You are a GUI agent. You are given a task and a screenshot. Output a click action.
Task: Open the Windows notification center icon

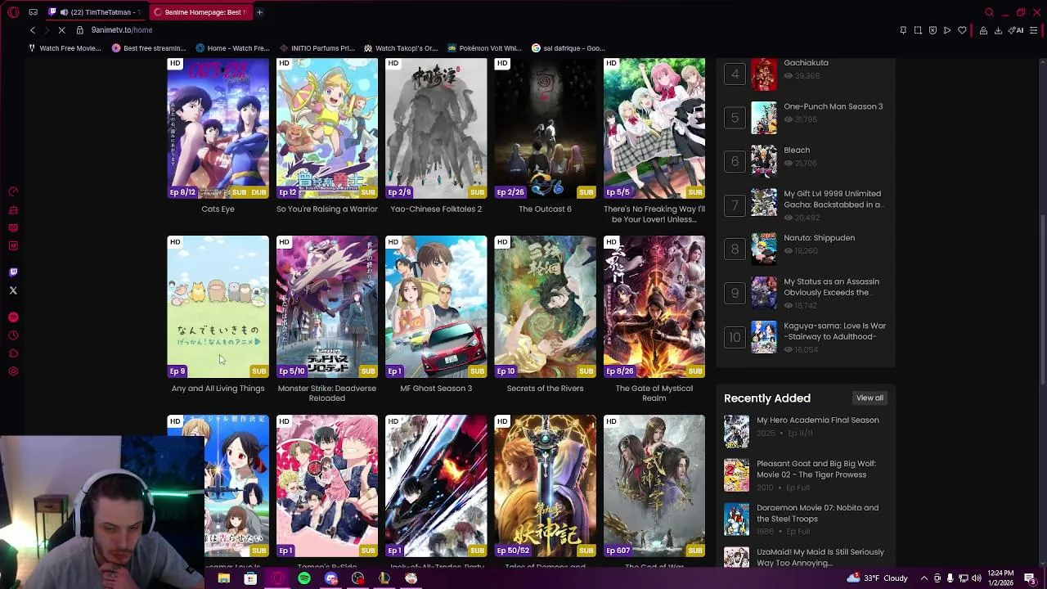1030,578
